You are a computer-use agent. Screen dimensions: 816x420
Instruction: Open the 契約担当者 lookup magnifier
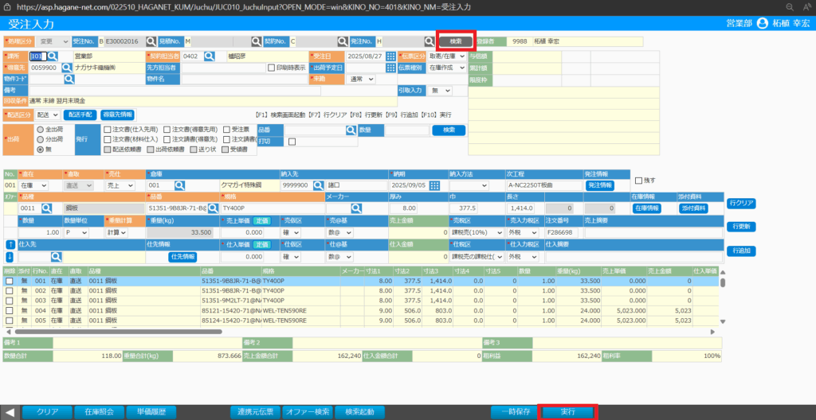tap(210, 56)
